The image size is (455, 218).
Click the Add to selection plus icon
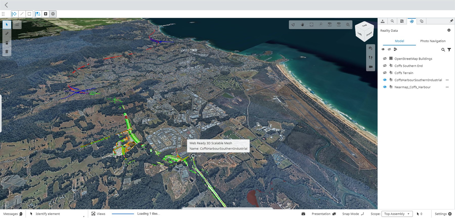(45, 14)
